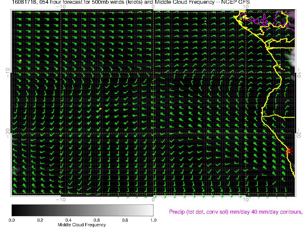Click the left axis latitude label -20
Image resolution: width=304 pixels, height=234 pixels.
coord(8,133)
